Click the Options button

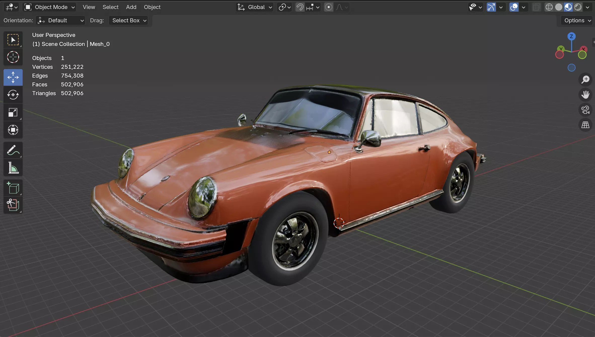tap(577, 21)
